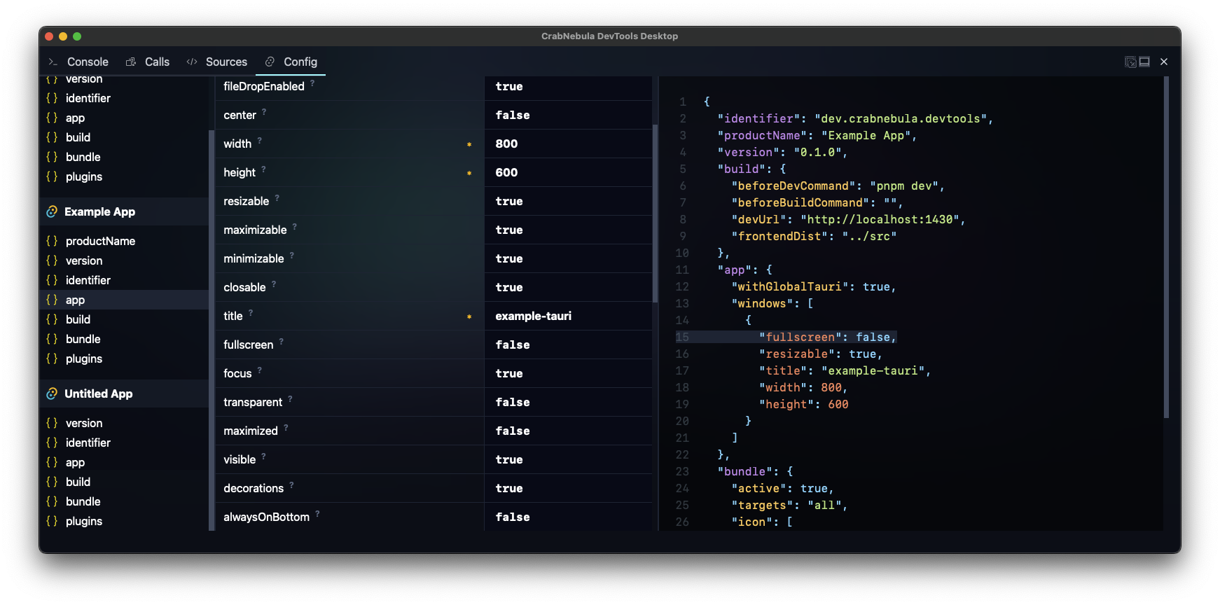This screenshot has width=1220, height=605.
Task: Click line number 23 in the code gutter
Action: (682, 471)
